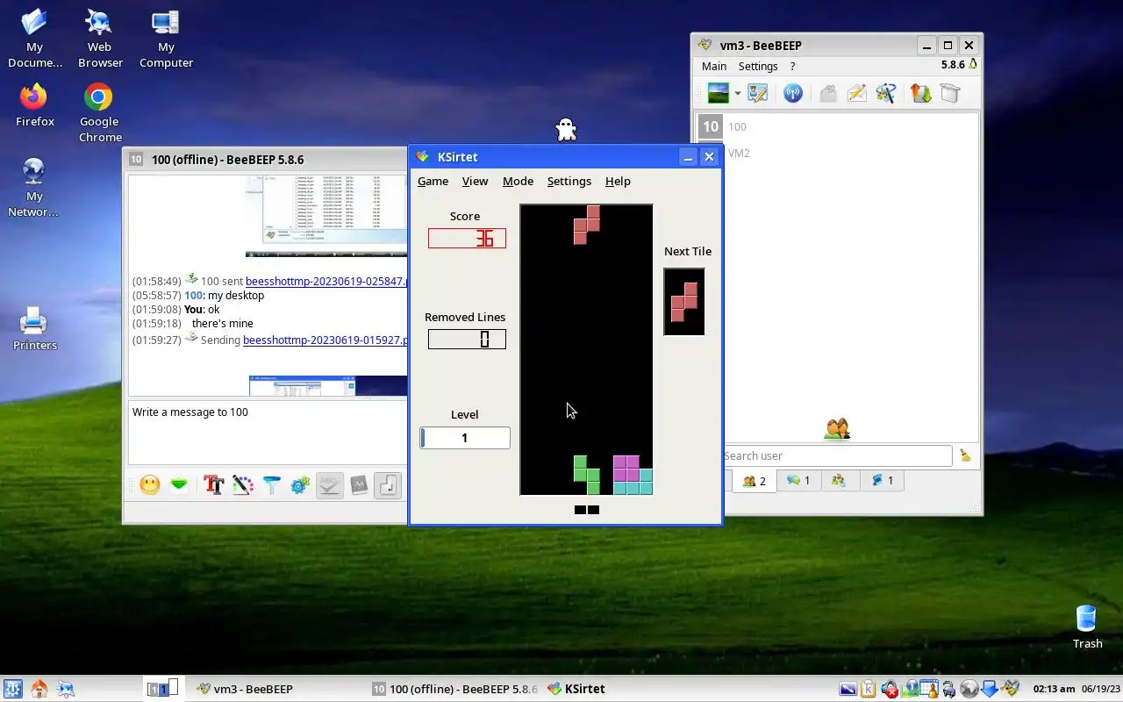
Task: Toggle the dictionary book icon in chat toolbar
Action: (359, 484)
